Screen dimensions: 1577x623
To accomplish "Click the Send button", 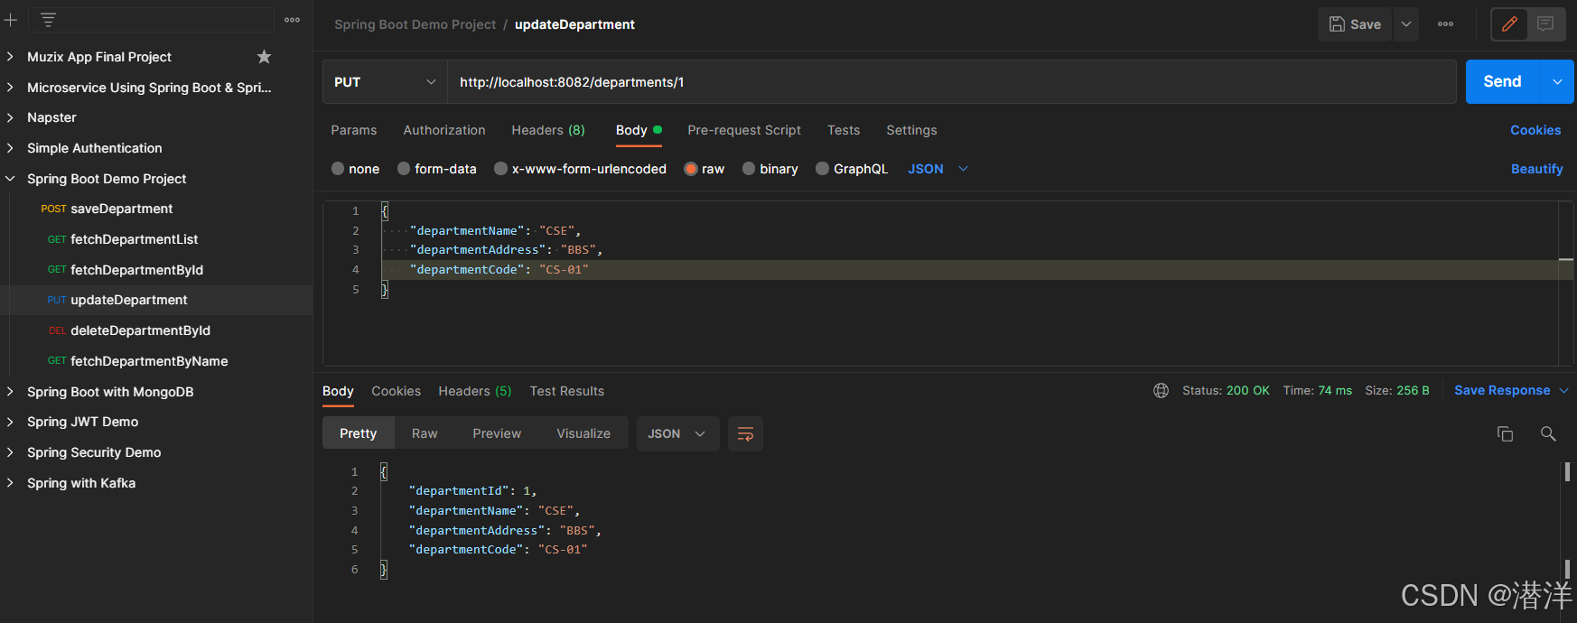I will pyautogui.click(x=1503, y=82).
